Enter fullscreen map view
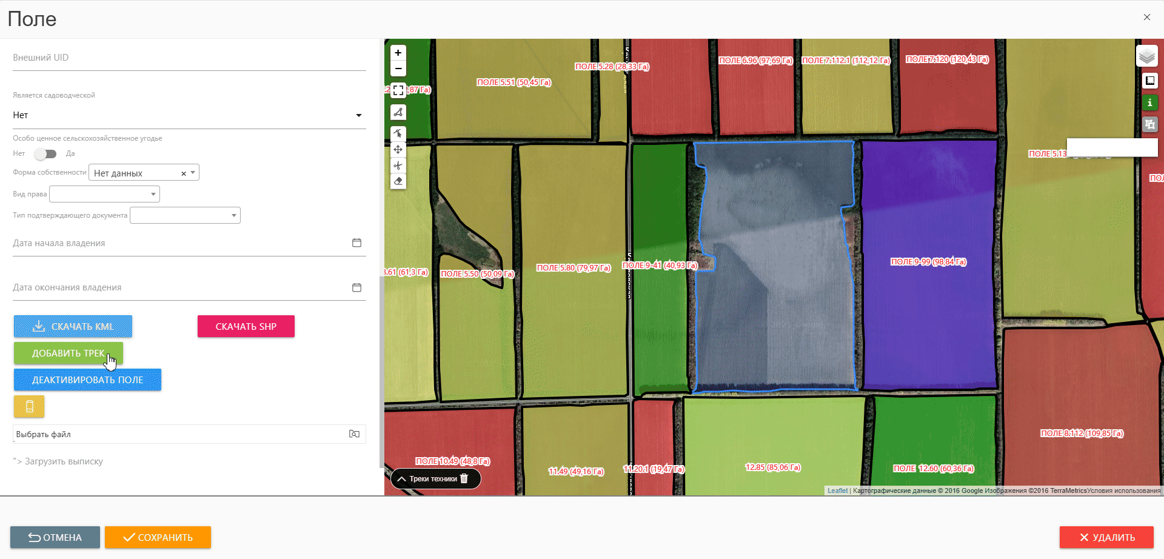Image resolution: width=1164 pixels, height=559 pixels. tap(398, 91)
